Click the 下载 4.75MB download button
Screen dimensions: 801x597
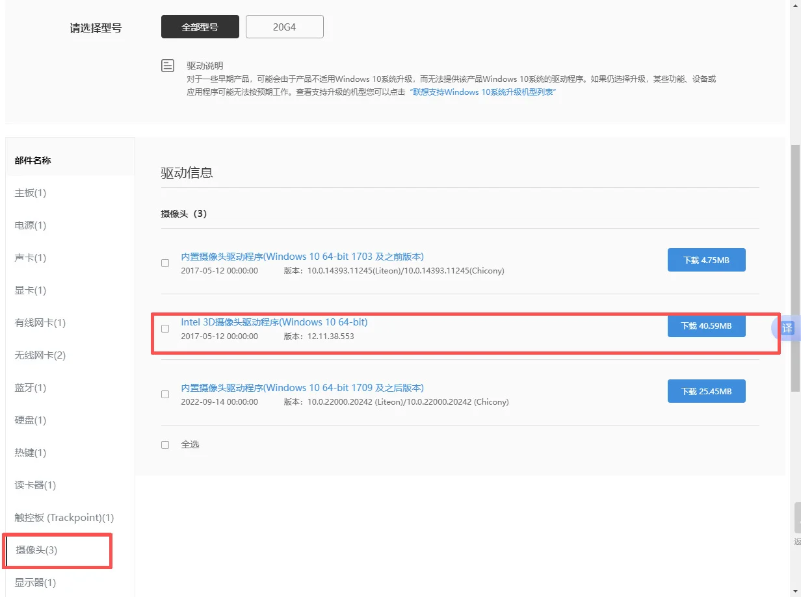(x=706, y=260)
